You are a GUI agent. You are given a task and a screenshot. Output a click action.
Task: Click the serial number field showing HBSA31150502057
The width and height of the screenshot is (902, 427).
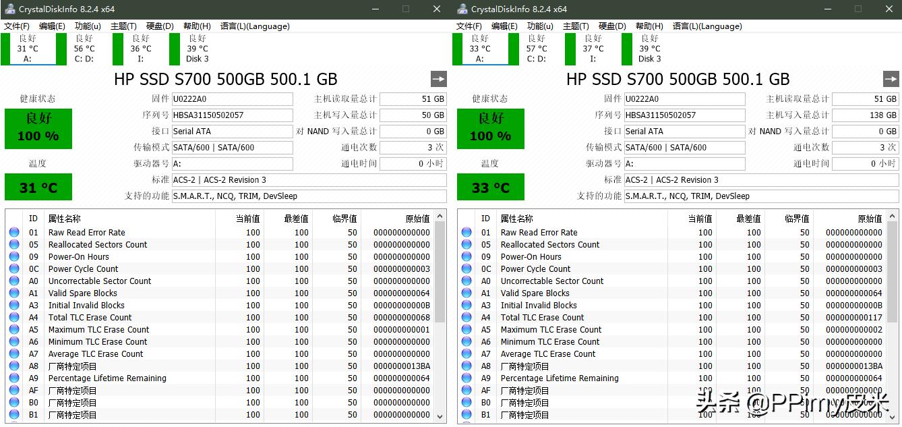[233, 115]
